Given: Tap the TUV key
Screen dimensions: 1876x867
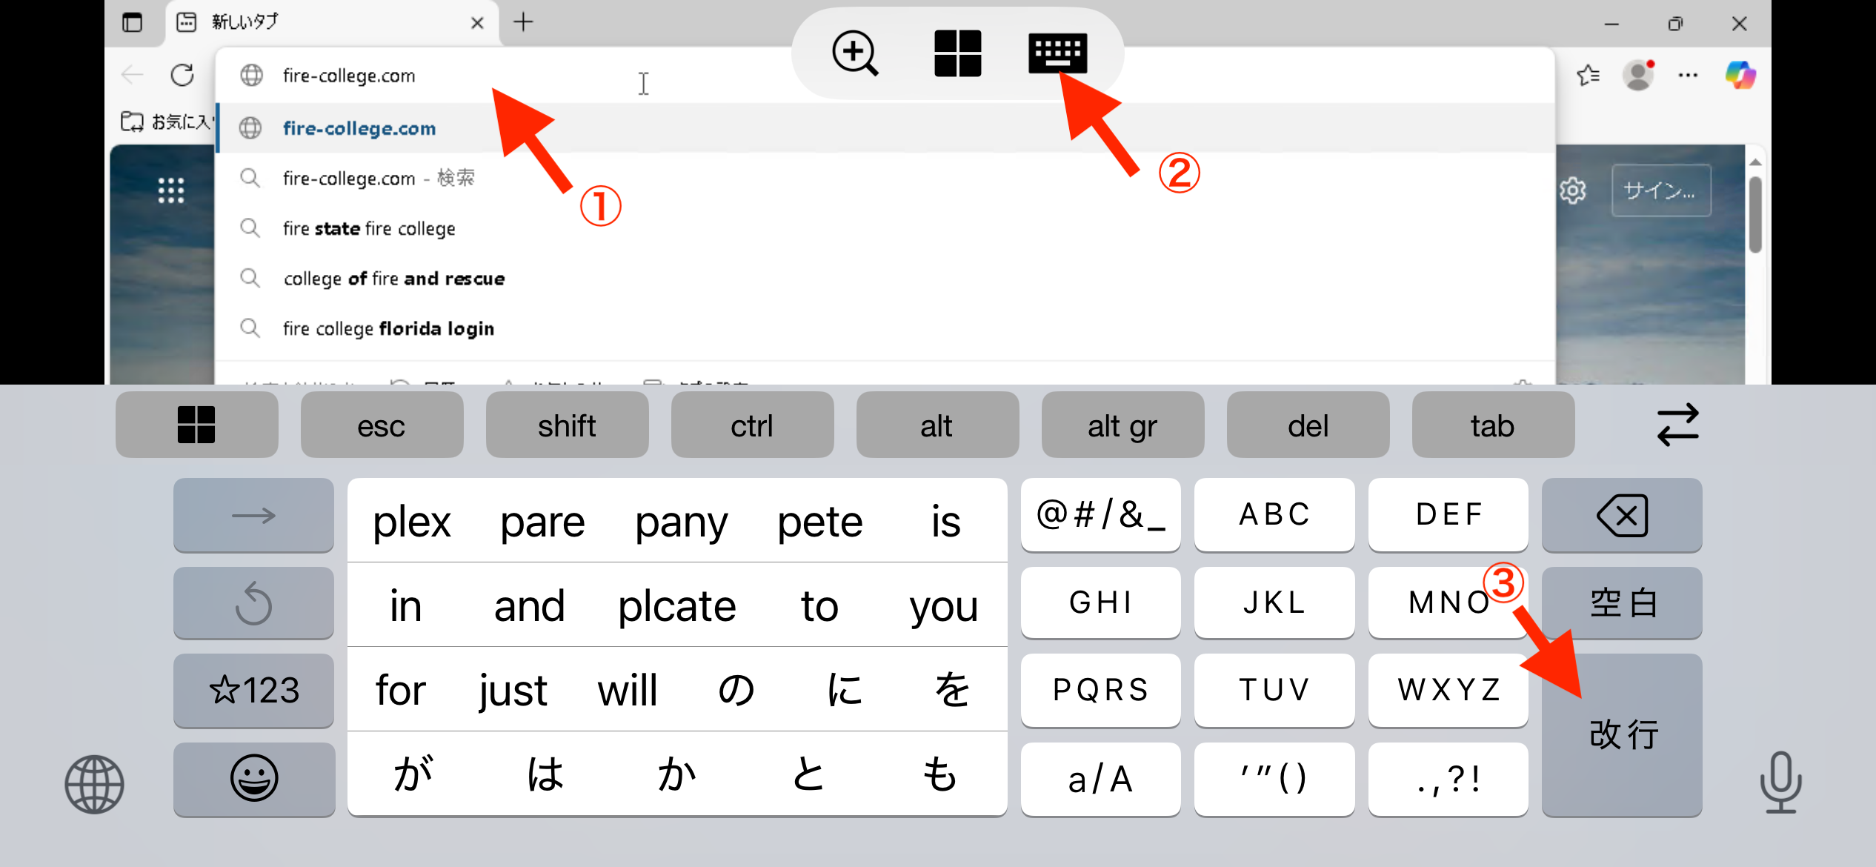Looking at the screenshot, I should click(1274, 691).
